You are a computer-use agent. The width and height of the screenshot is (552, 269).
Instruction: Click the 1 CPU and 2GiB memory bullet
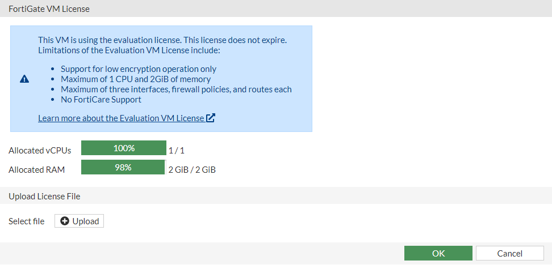coord(136,79)
